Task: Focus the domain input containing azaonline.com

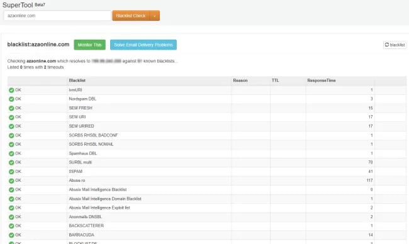Action: (57, 16)
